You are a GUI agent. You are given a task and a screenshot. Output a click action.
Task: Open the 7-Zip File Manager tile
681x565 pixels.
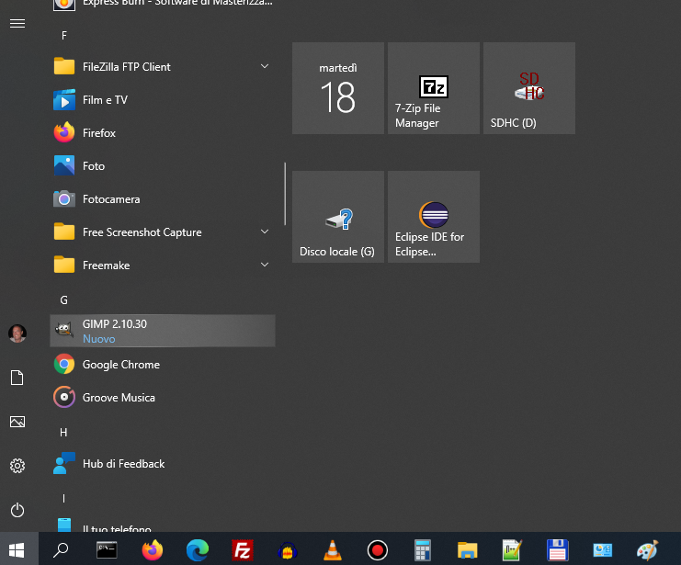point(434,88)
